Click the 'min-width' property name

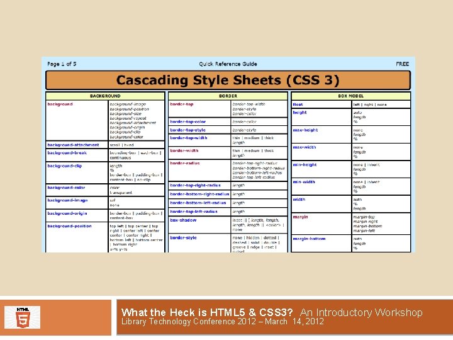(x=304, y=182)
